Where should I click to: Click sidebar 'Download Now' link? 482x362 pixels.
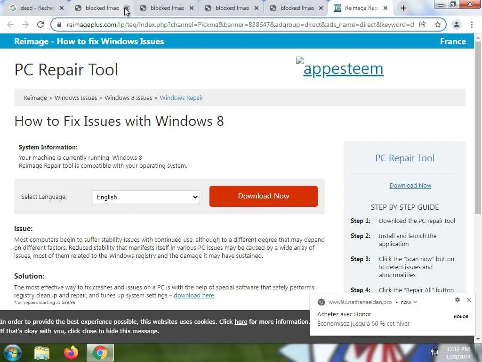(x=410, y=185)
